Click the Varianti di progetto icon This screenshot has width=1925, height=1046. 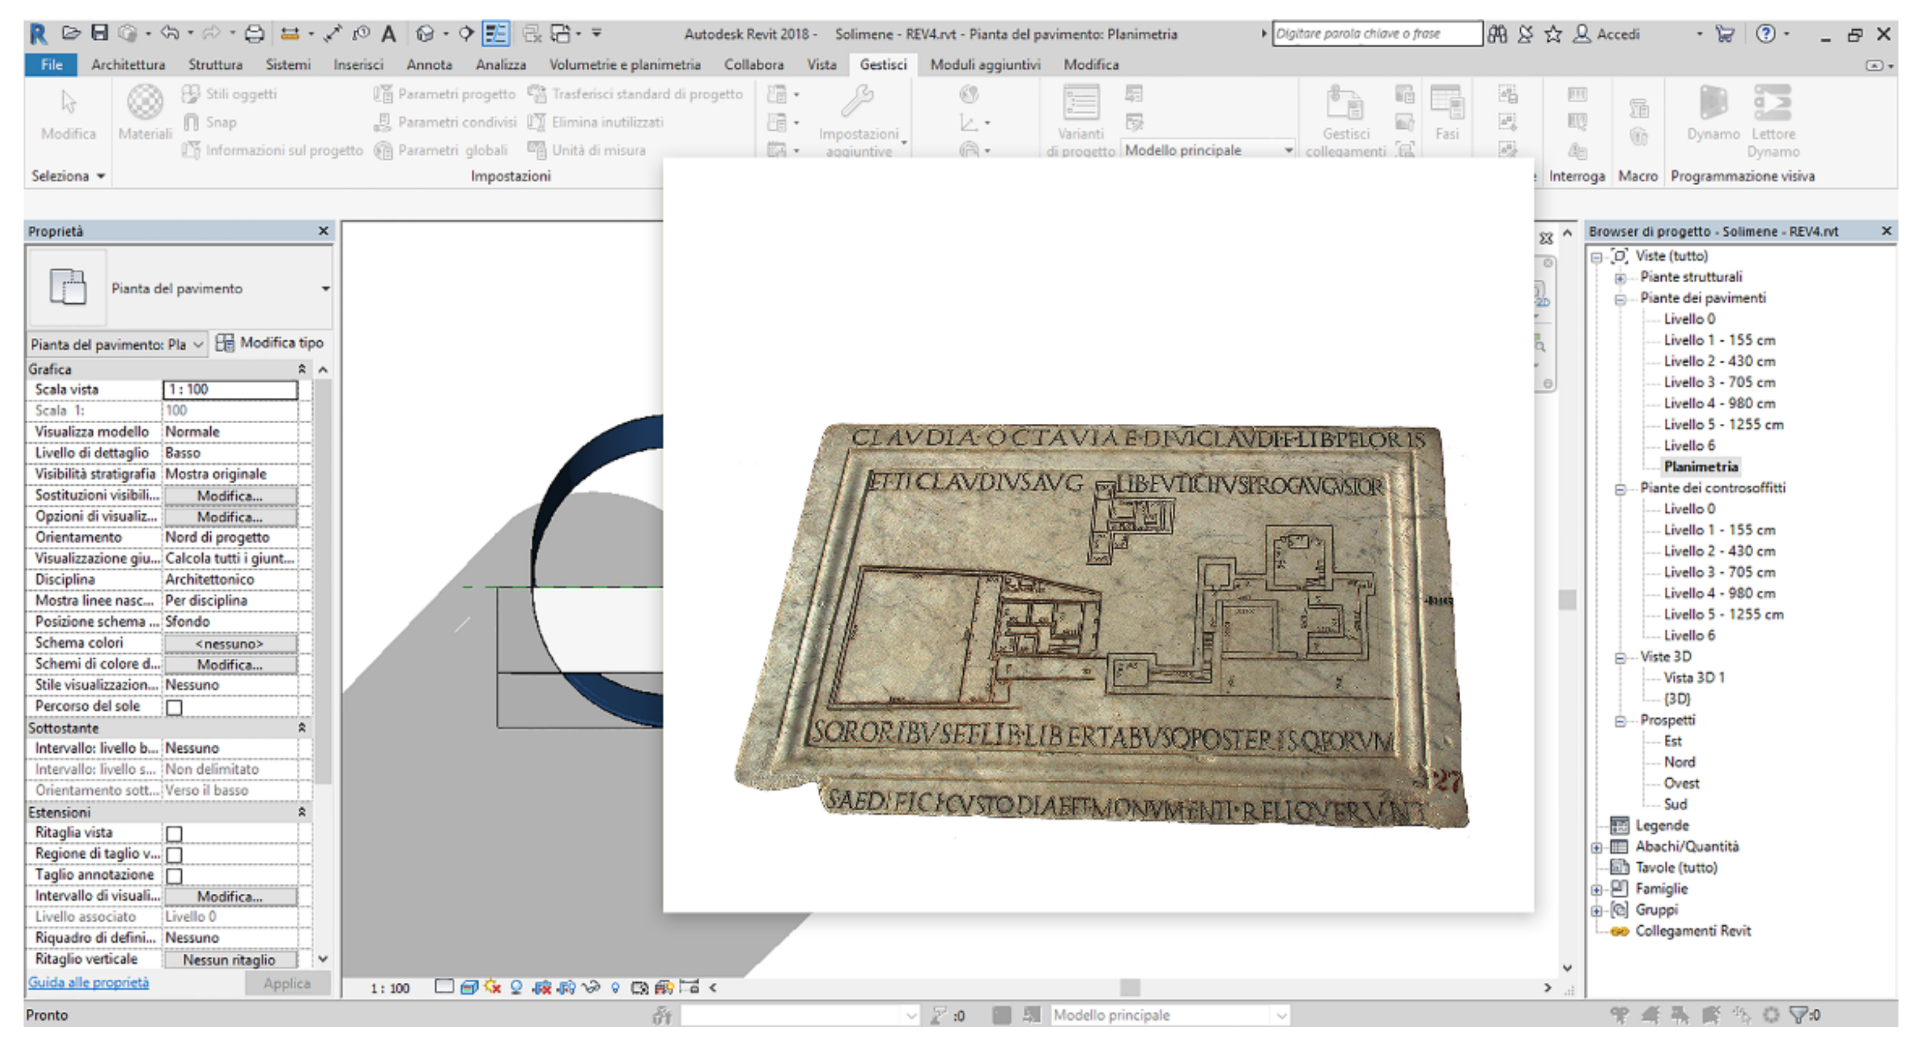pos(1081,103)
